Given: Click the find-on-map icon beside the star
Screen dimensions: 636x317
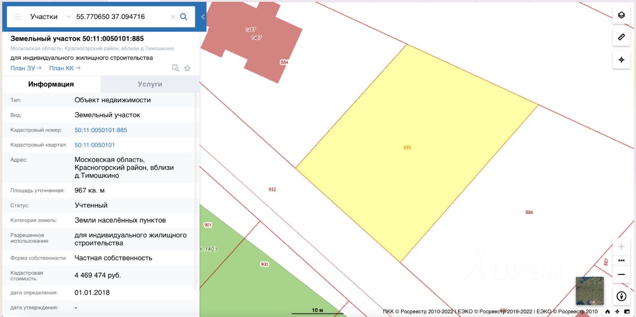Looking at the screenshot, I should tap(175, 68).
